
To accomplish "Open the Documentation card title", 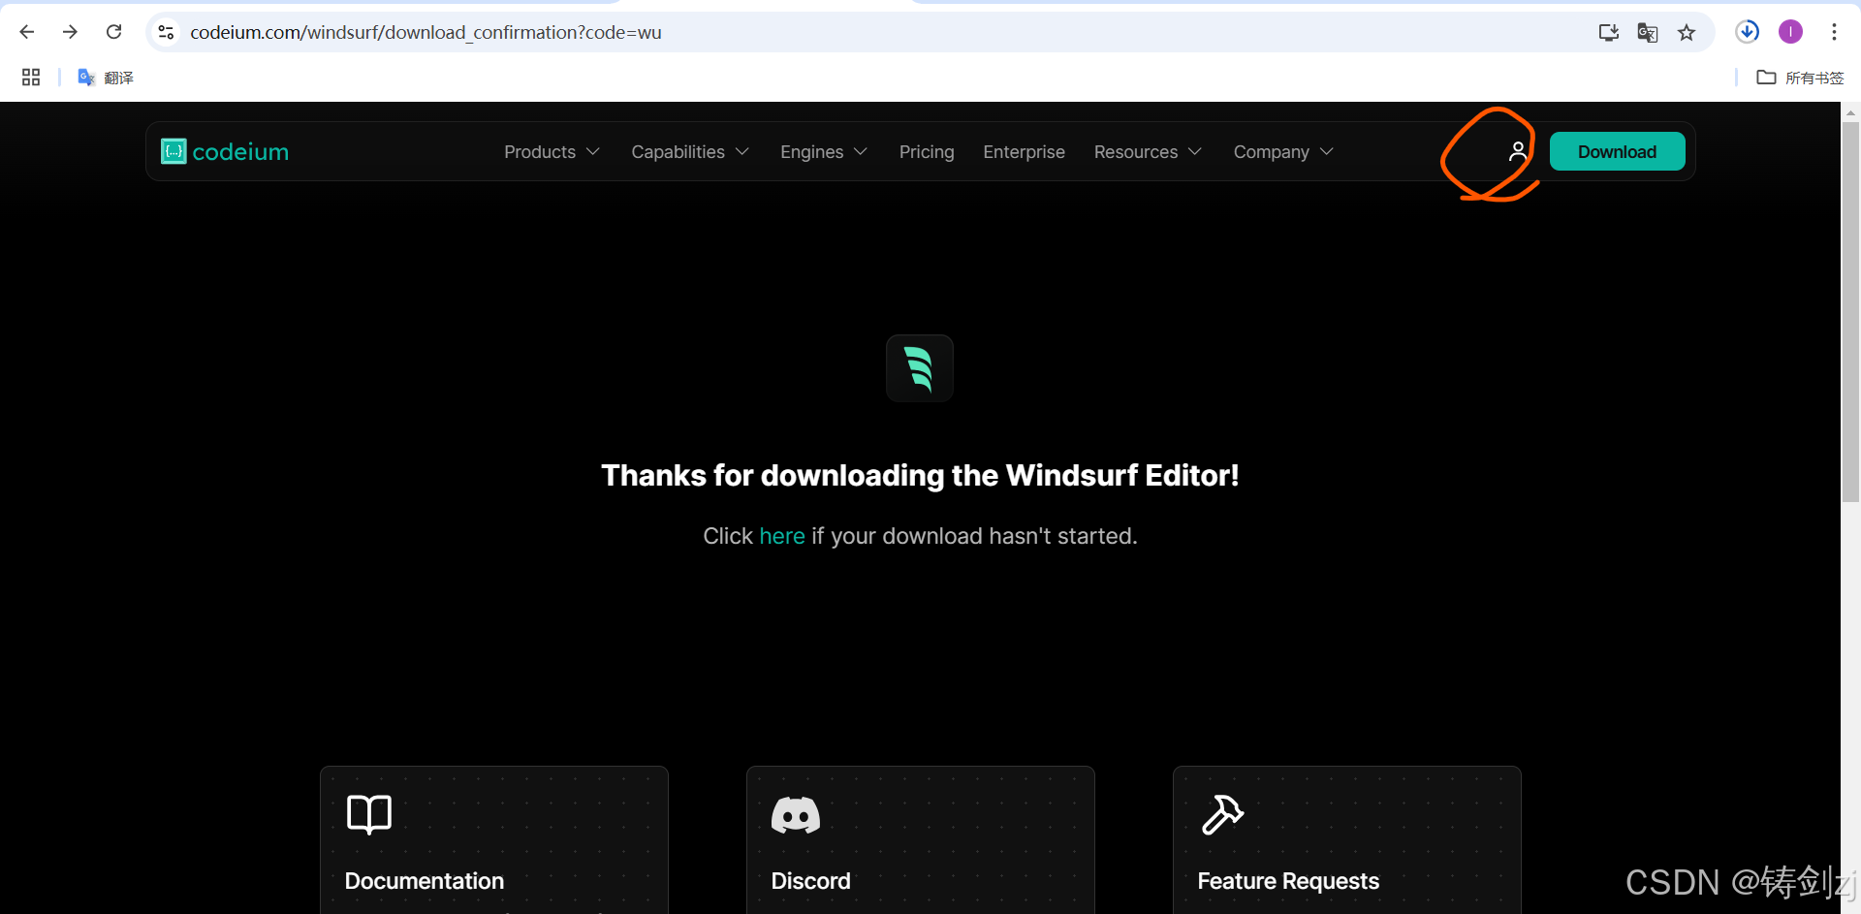I will pyautogui.click(x=425, y=881).
